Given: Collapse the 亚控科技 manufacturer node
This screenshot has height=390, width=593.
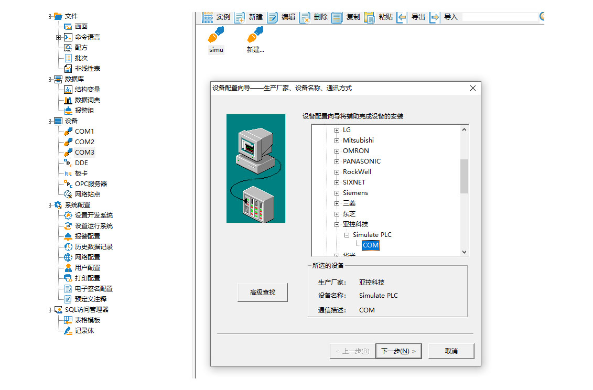Looking at the screenshot, I should (337, 224).
